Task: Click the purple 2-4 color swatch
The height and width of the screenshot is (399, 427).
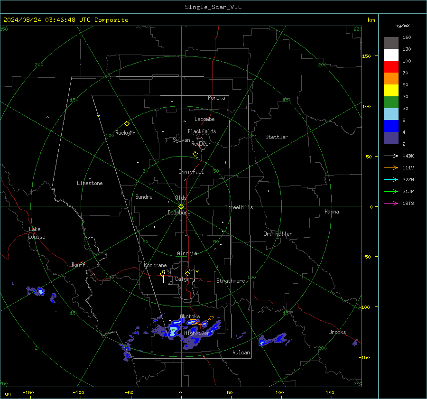Action: click(x=391, y=138)
